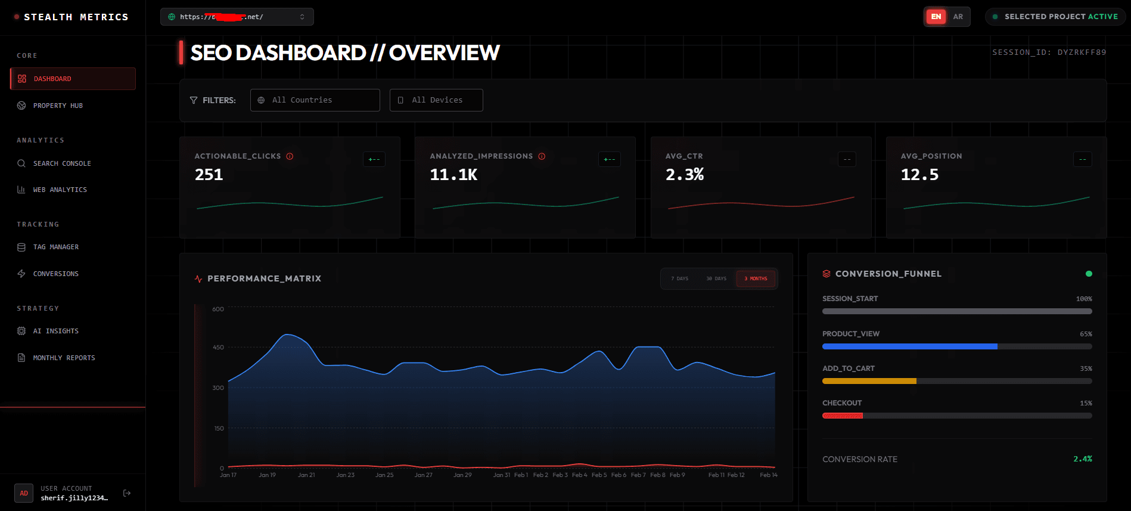Open AI Insights chip icon
Screen dimensions: 1131x511
pyautogui.click(x=21, y=331)
